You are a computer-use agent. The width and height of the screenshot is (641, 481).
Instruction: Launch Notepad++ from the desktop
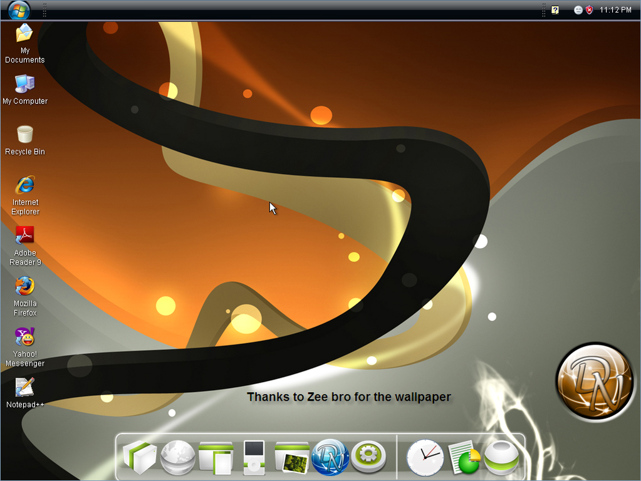click(25, 388)
